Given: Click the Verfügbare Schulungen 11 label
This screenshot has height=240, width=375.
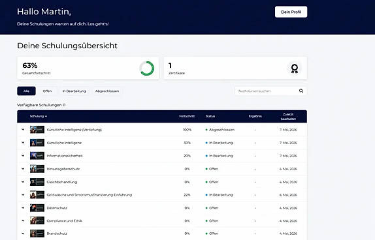Looking at the screenshot, I should 41,105.
